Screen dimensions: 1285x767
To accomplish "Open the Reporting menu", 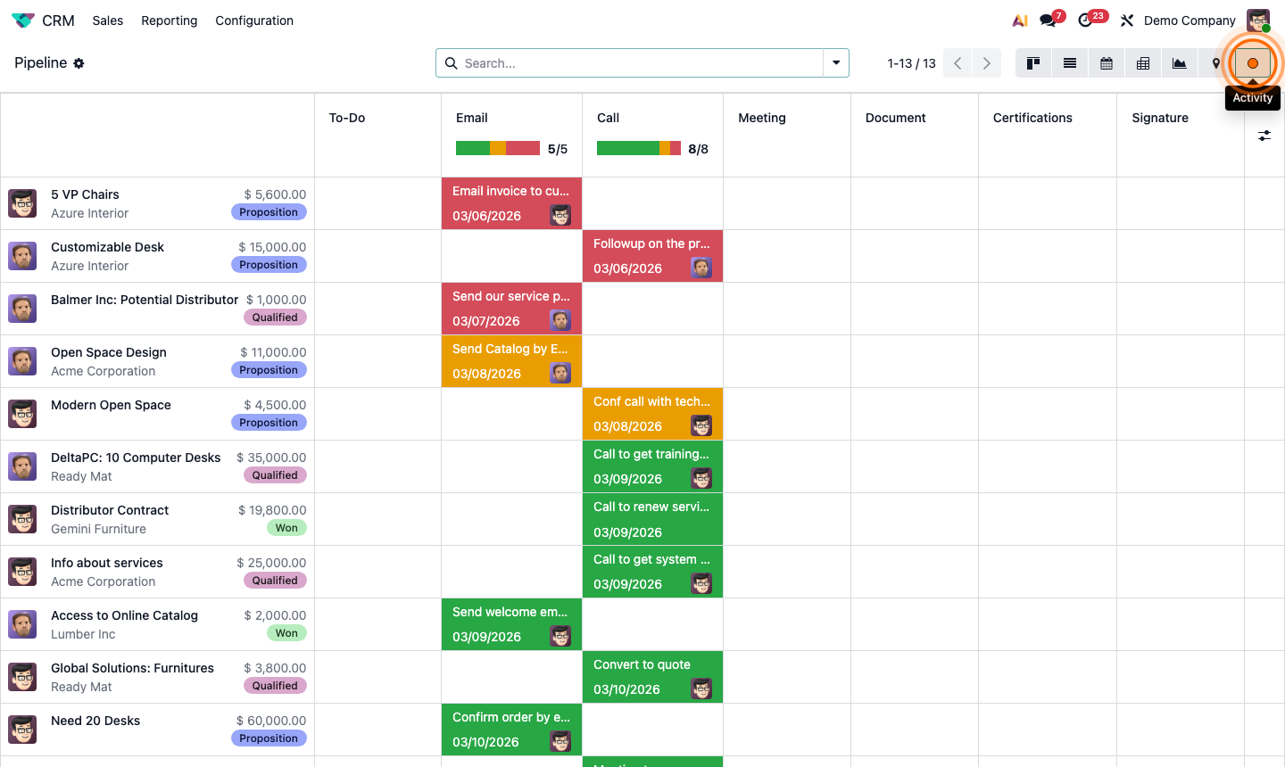I will (x=169, y=20).
